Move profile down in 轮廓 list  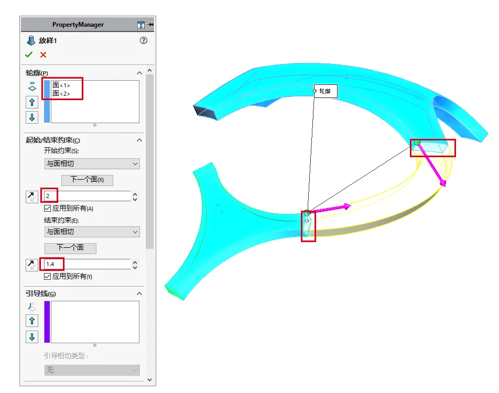tap(32, 117)
